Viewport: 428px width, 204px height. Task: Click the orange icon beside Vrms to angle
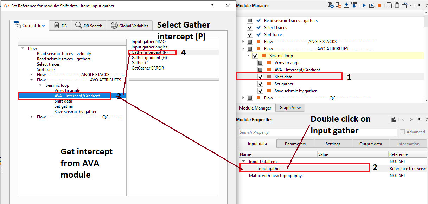pyautogui.click(x=269, y=63)
